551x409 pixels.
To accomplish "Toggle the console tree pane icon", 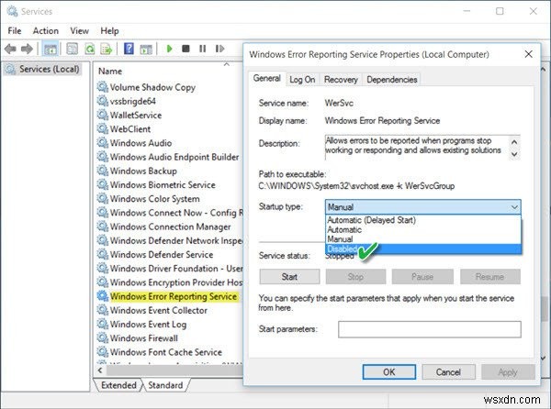I will [x=50, y=49].
